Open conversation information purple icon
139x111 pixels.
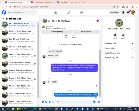pyautogui.click(x=98, y=21)
